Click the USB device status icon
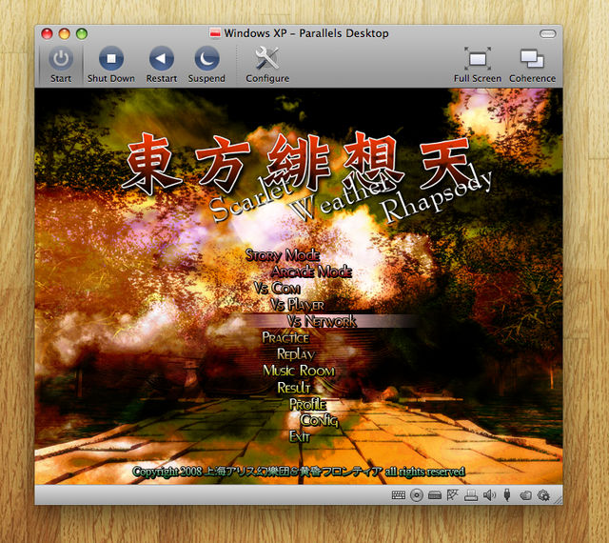The image size is (609, 543). point(507,495)
